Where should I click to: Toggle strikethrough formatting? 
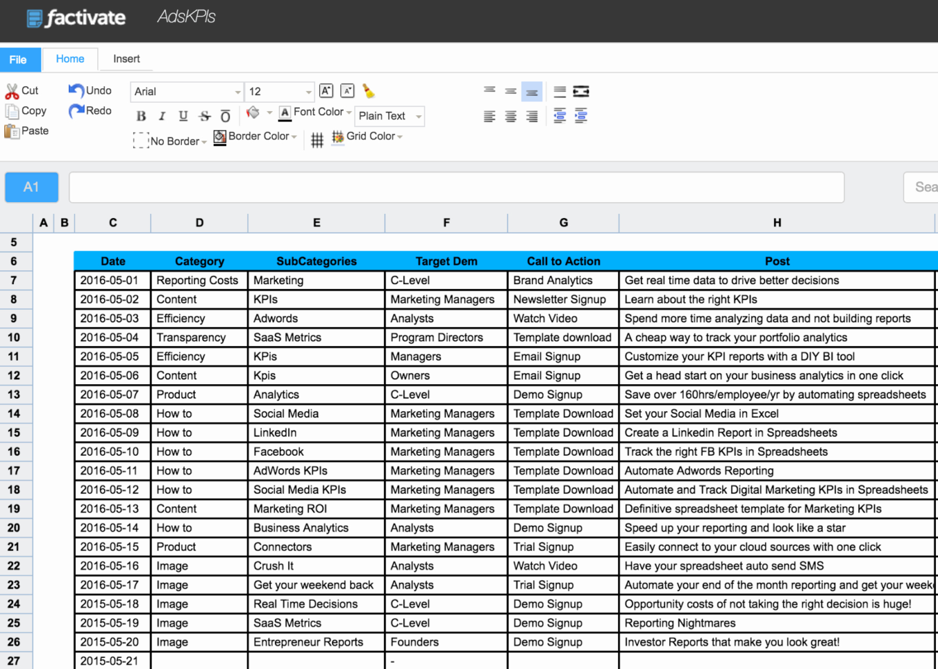click(204, 117)
